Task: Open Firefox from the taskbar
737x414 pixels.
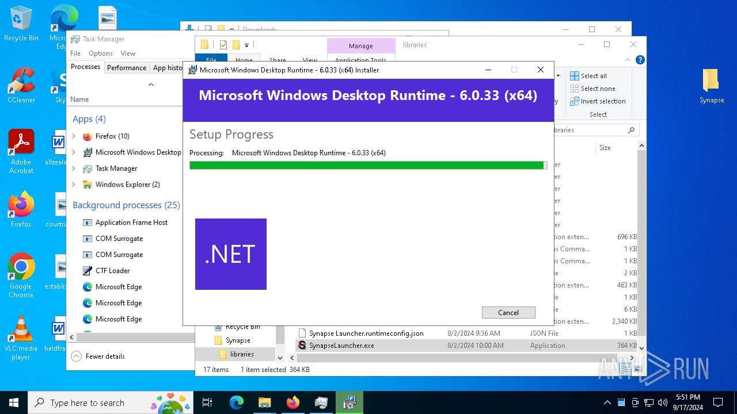Action: tap(292, 402)
